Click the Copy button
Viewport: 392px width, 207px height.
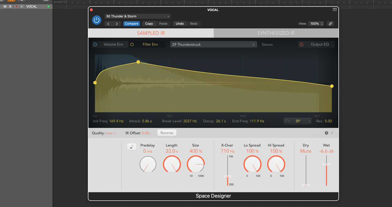point(149,24)
